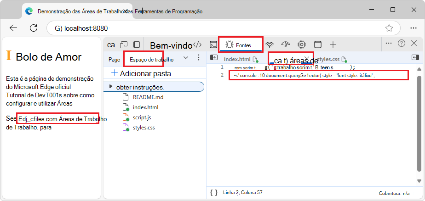Viewport: 425px width, 201px height.
Task: Close the DevTools panel
Action: [x=414, y=43]
